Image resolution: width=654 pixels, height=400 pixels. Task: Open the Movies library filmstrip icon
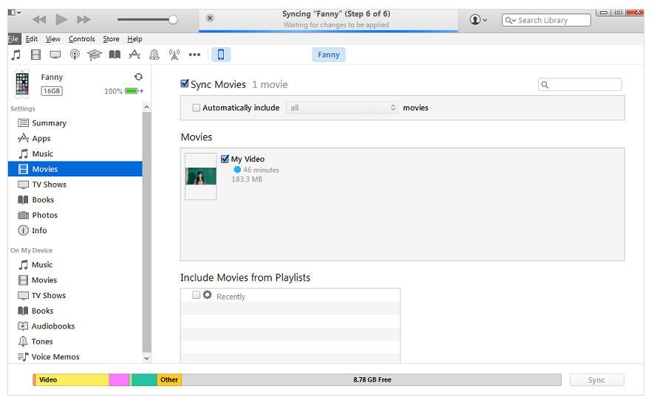tap(35, 55)
